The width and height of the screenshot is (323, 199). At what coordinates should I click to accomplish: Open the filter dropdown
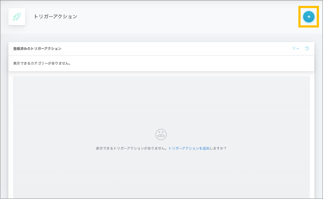pos(295,48)
